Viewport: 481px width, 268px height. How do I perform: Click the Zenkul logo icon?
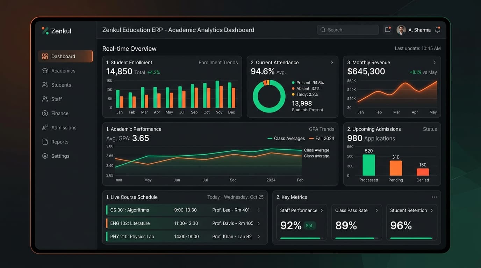pyautogui.click(x=45, y=31)
